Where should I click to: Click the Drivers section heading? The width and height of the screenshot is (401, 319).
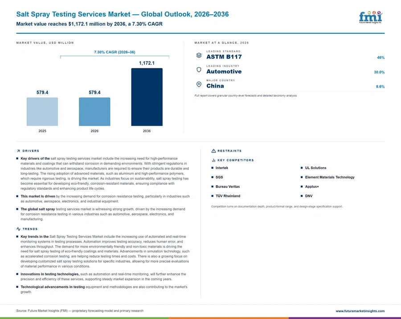pos(31,151)
